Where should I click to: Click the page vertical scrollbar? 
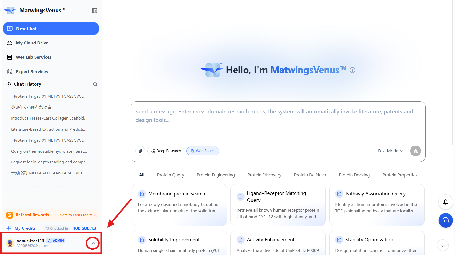(x=452, y=73)
